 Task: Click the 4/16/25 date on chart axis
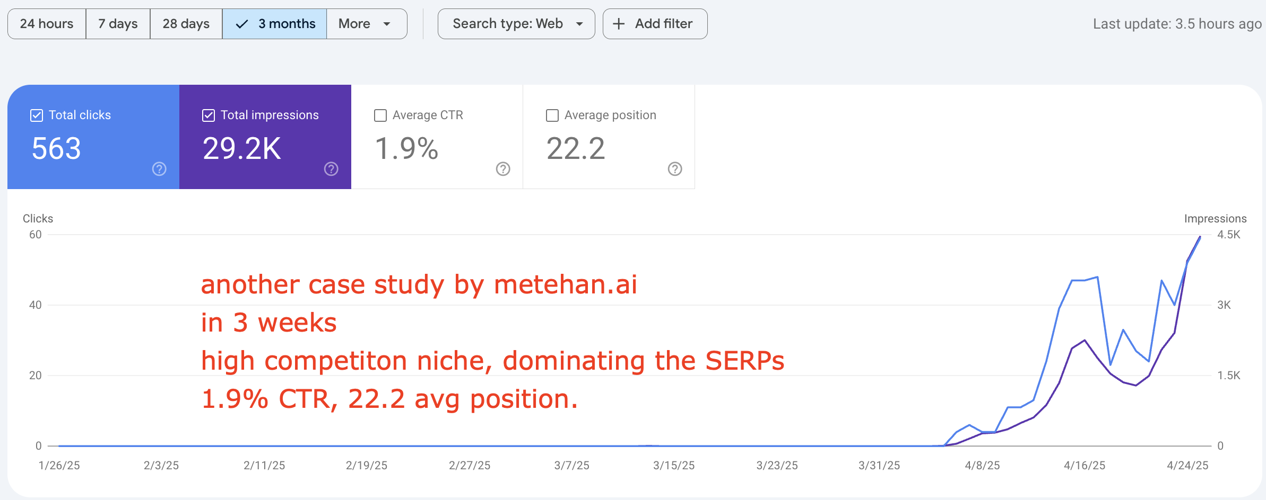[x=1084, y=466]
